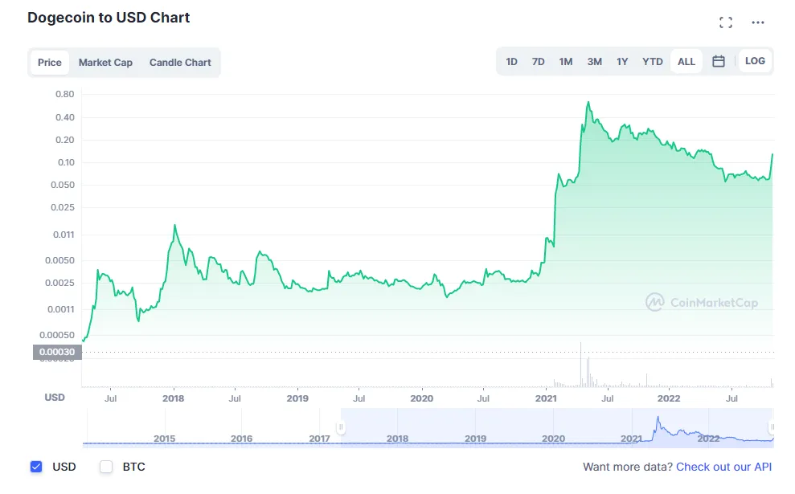This screenshot has width=795, height=494.
Task: Grab the right range selector handle
Action: (x=772, y=427)
